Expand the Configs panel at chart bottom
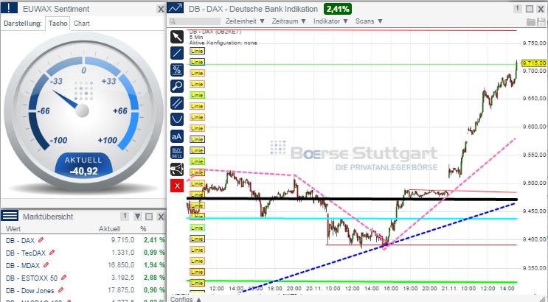 186,299
